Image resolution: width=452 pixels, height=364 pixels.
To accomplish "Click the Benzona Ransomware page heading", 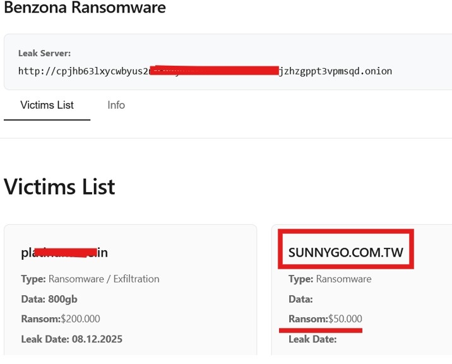I will click(85, 8).
